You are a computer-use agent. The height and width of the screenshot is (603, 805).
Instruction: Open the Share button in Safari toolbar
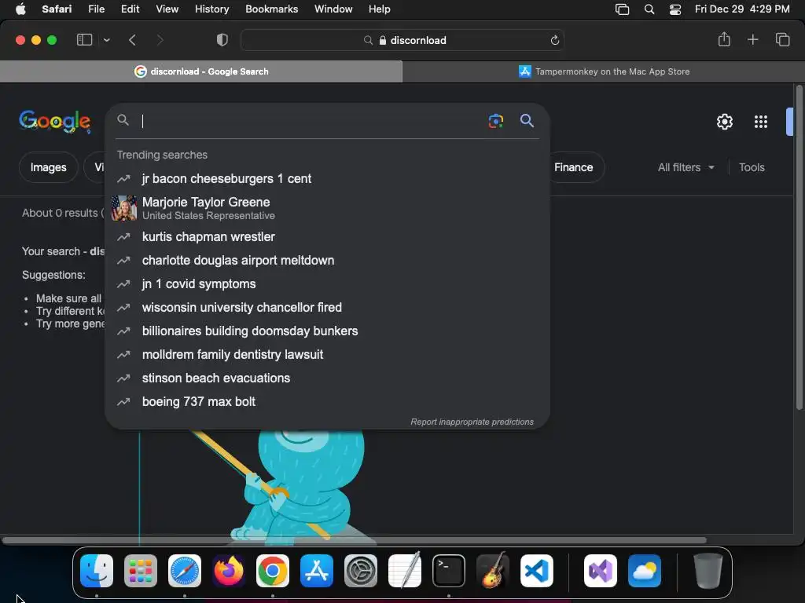[x=724, y=39]
